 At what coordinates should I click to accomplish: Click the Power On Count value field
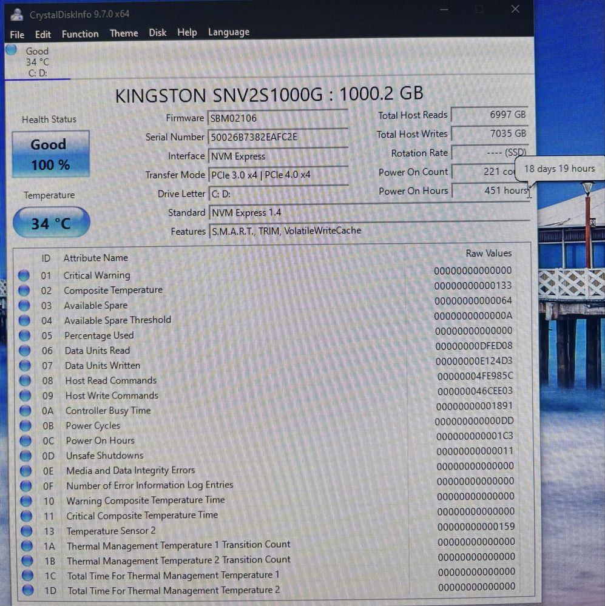point(484,171)
